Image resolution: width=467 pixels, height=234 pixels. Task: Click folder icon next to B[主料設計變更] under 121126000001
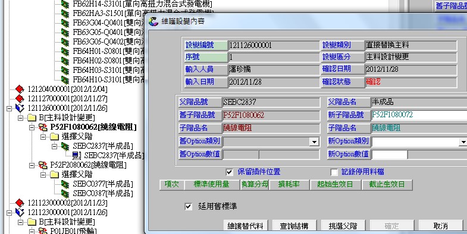pyautogui.click(x=32, y=117)
